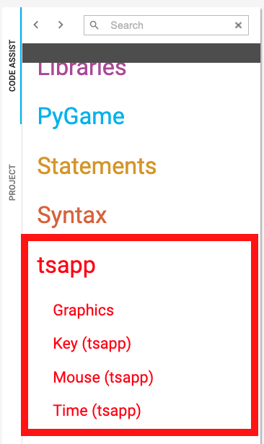
Task: Open the Syntax topic heading
Action: click(x=72, y=216)
